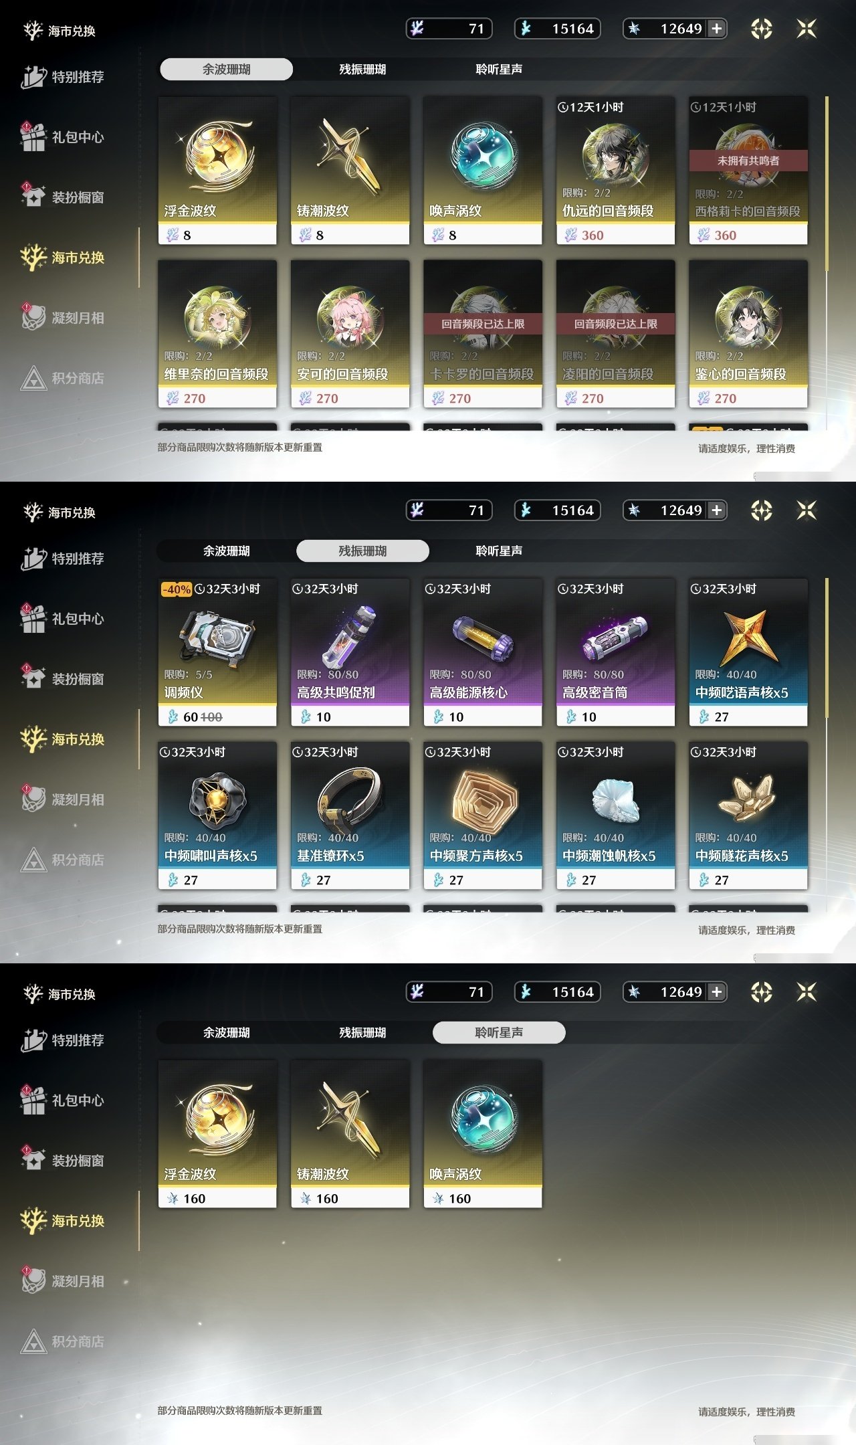
Task: Select the 浮金波纹 item priced at 8
Action: point(217,171)
